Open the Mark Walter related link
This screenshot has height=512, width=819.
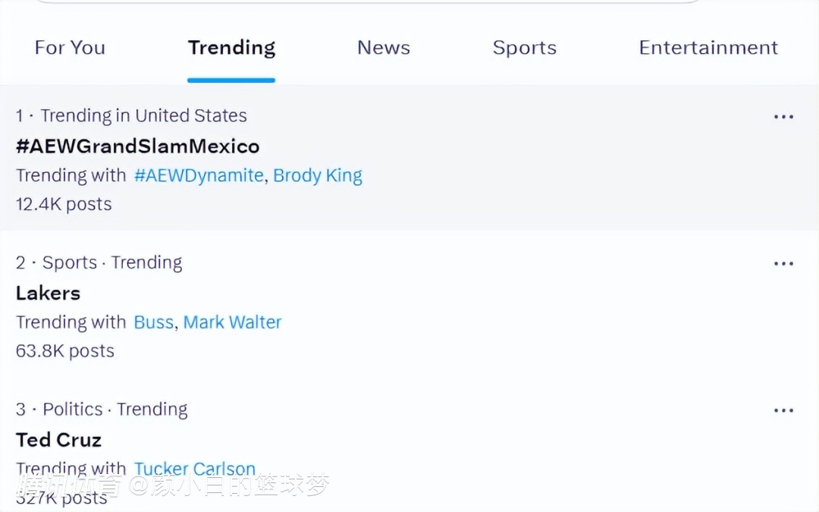(232, 322)
